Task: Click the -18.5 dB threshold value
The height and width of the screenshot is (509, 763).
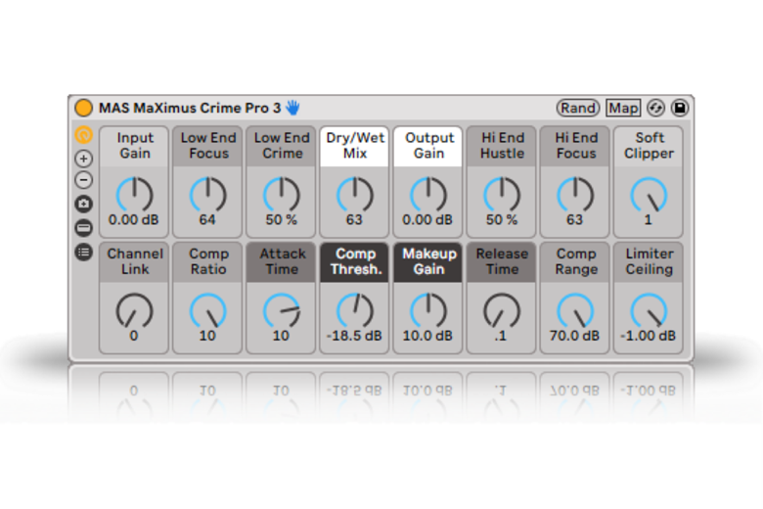Action: pyautogui.click(x=354, y=336)
